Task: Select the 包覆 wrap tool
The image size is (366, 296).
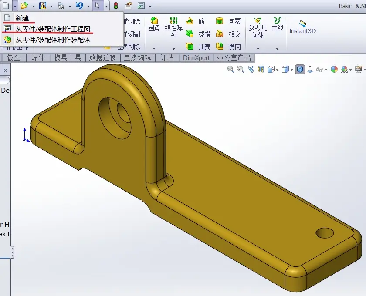Action: click(228, 21)
